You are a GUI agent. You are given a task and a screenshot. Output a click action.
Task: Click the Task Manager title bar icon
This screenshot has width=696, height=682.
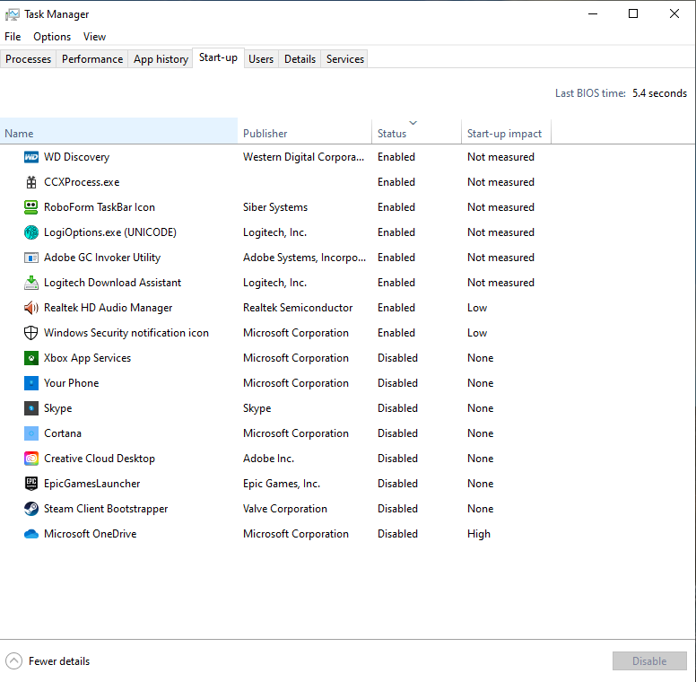tap(12, 14)
